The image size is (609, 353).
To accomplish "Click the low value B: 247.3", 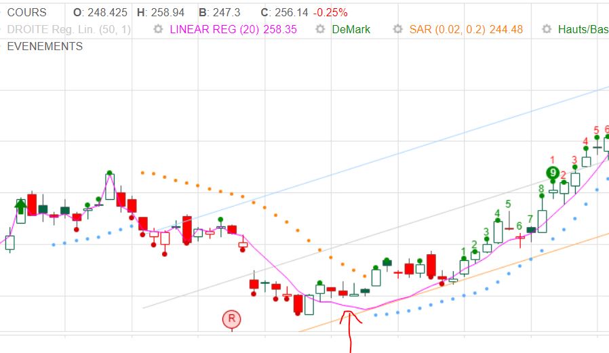I will 220,12.
